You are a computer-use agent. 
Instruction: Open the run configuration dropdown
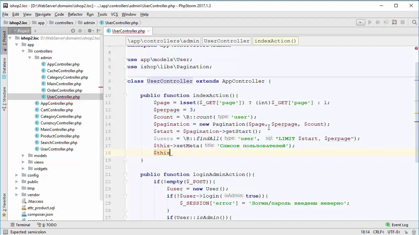pyautogui.click(x=360, y=23)
